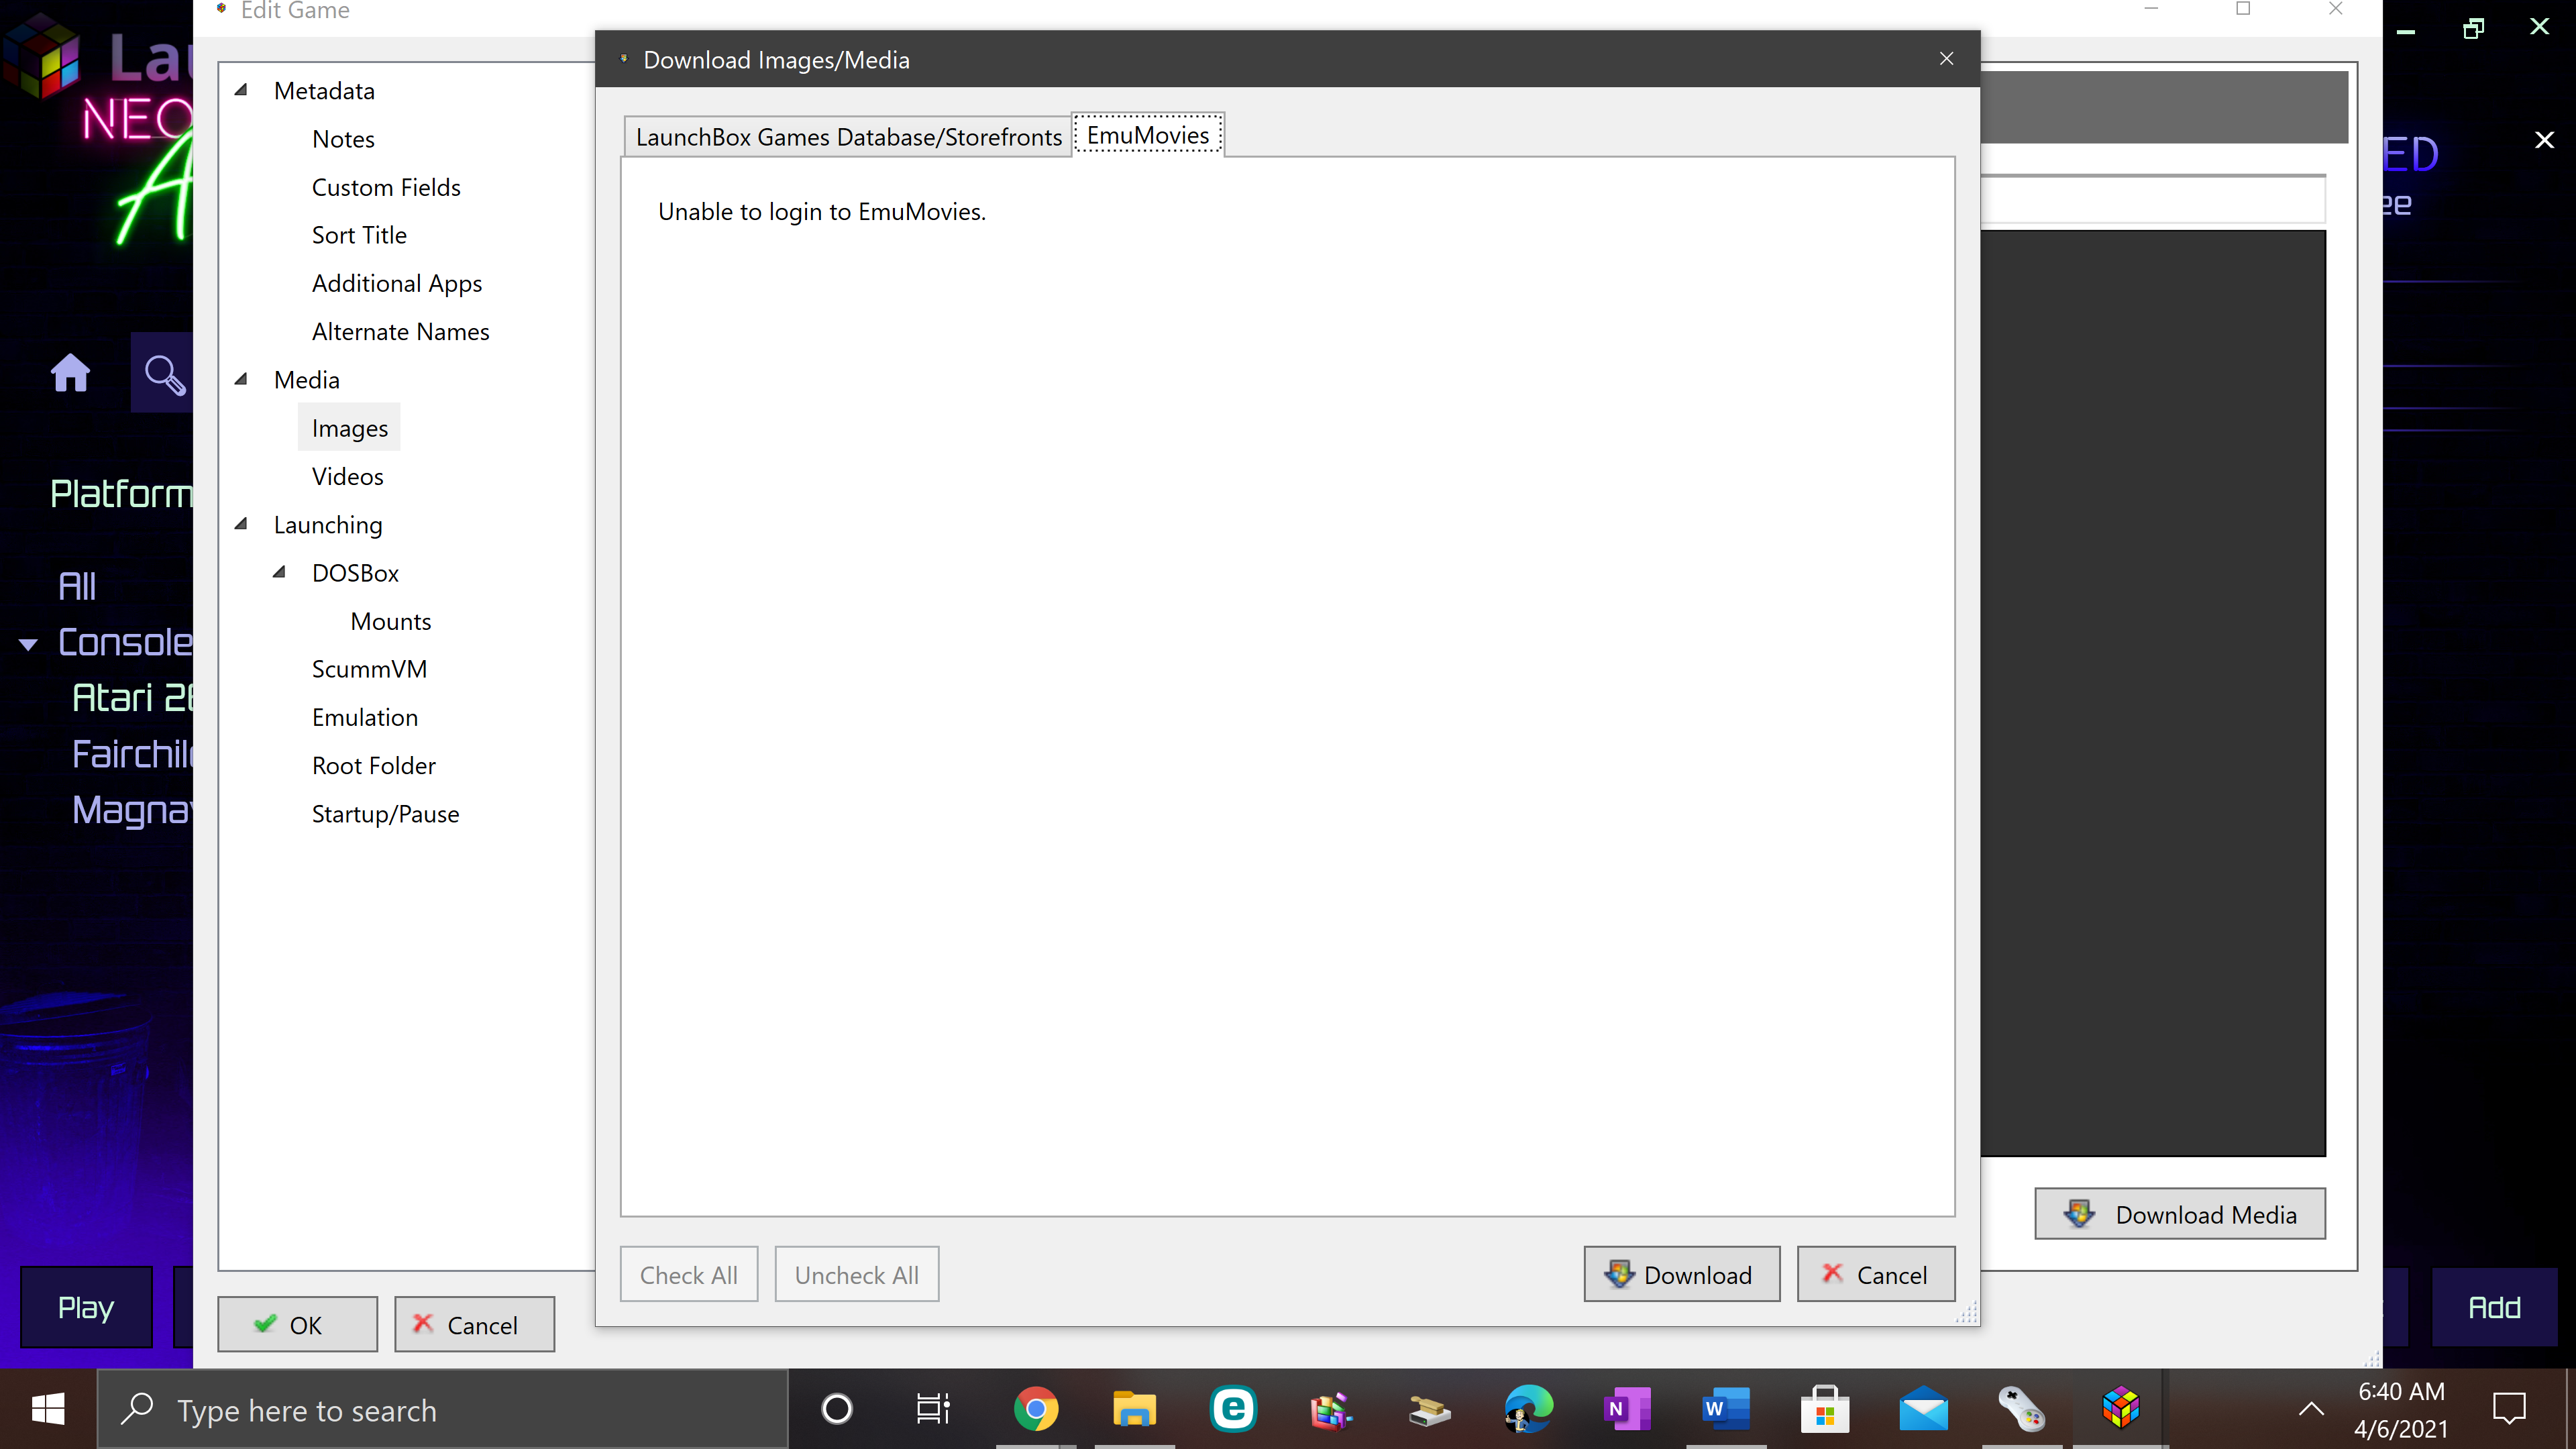Open Microsoft Word from taskbar
Viewport: 2576px width, 1449px height.
coord(1725,1409)
